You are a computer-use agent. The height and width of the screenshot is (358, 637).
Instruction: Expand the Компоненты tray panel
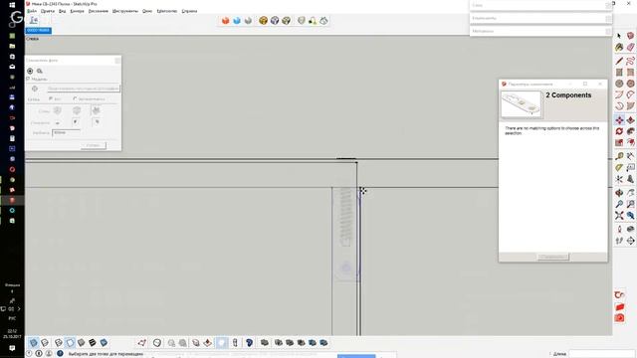(540, 18)
